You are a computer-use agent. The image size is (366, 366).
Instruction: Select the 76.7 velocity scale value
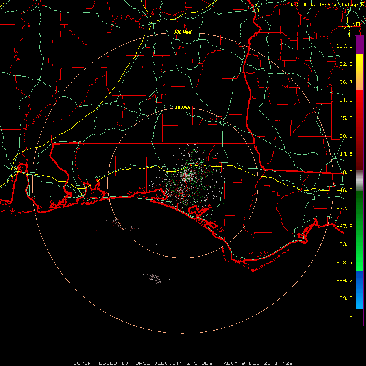tap(346, 82)
